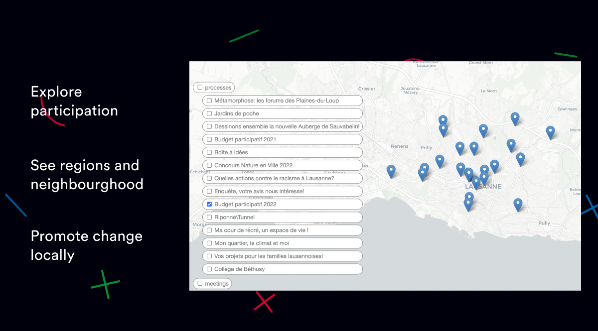
Task: Check the Boîte à idées filter
Action: coord(209,152)
